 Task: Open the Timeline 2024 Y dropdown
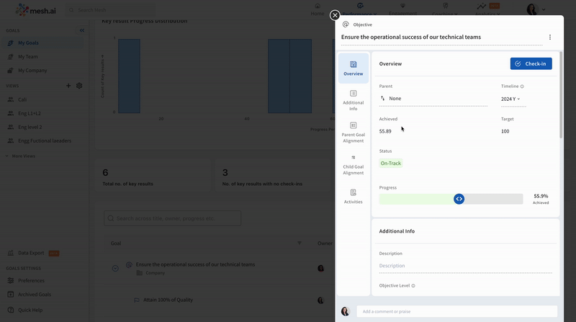[x=510, y=99]
